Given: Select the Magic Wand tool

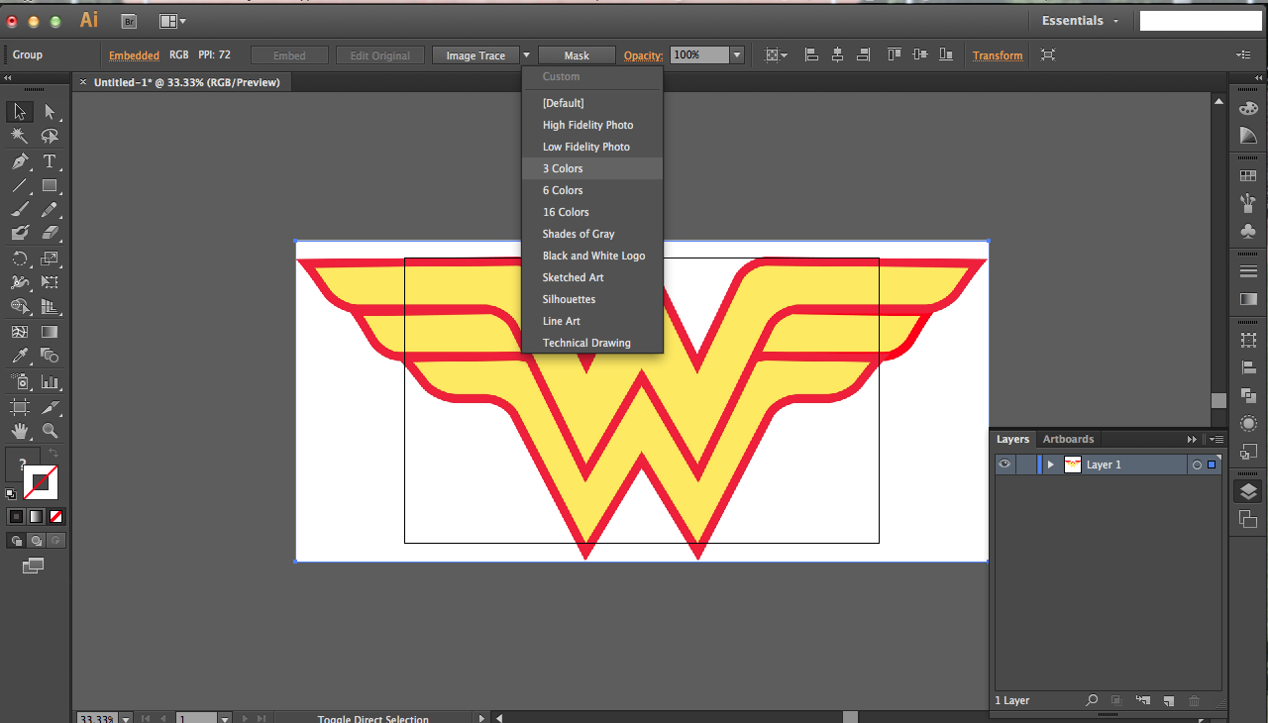Looking at the screenshot, I should 20,137.
